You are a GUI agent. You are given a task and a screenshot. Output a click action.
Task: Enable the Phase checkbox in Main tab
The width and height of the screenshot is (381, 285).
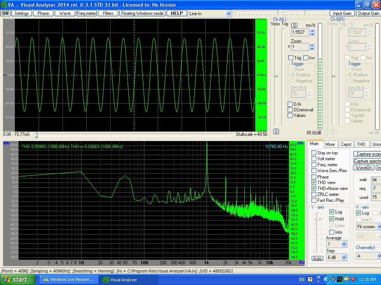314,177
